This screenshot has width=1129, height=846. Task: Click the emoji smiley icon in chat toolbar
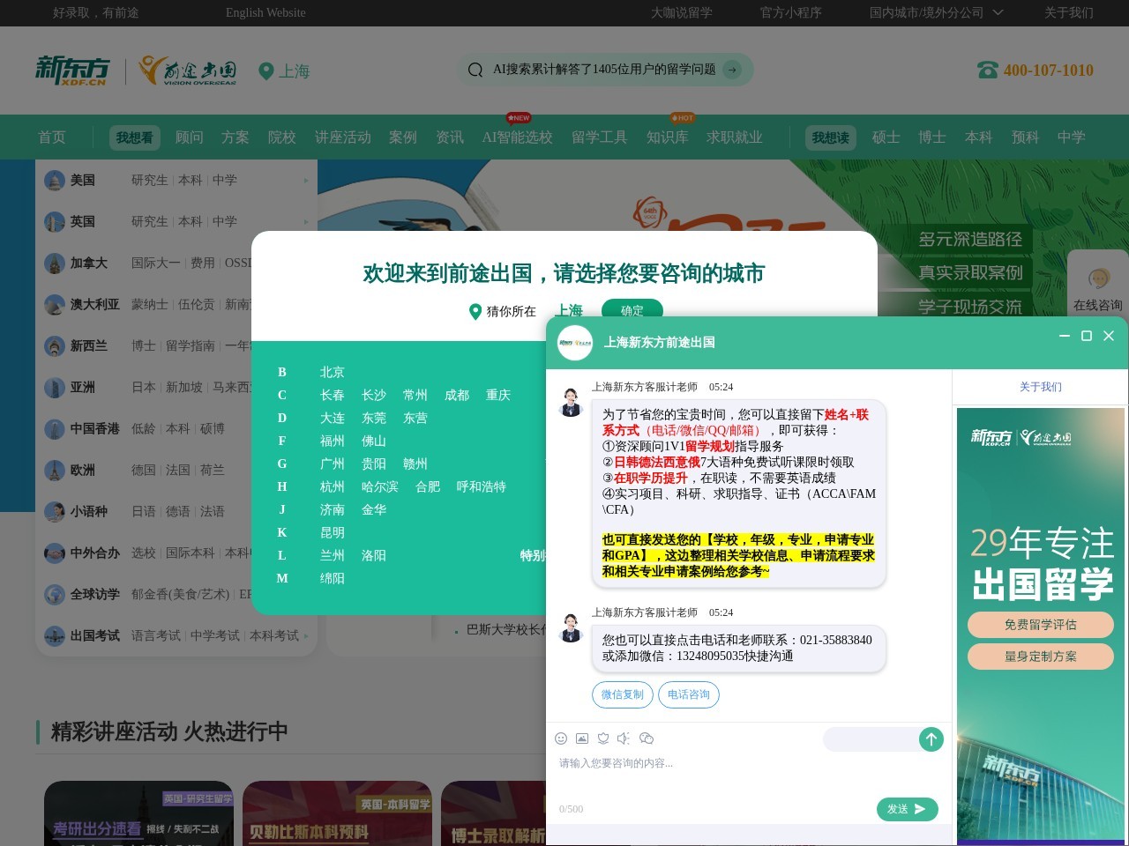click(x=561, y=738)
